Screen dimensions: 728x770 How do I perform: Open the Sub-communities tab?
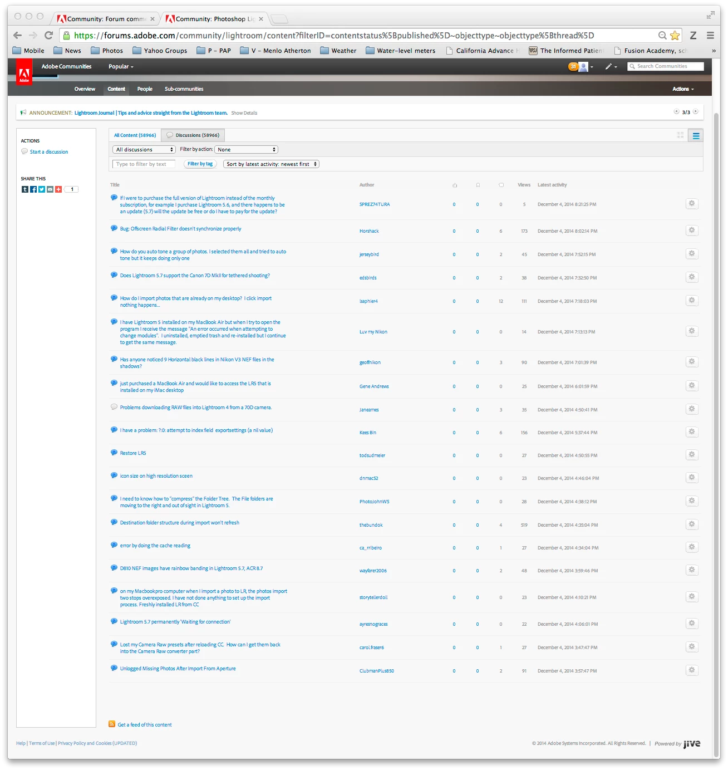(184, 89)
